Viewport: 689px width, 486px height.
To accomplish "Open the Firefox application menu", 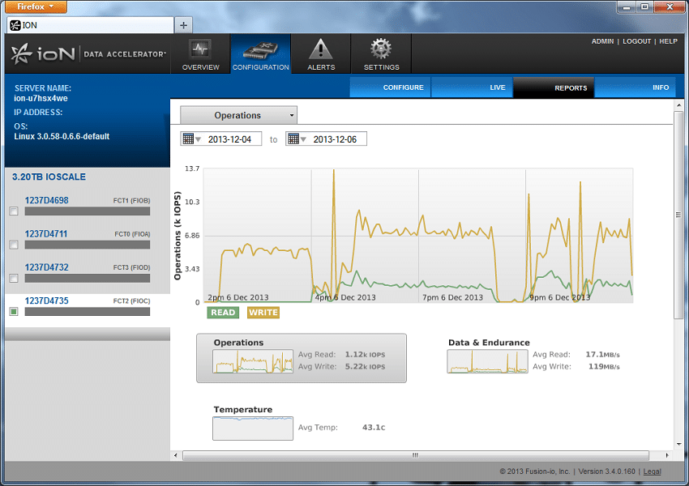I will [36, 6].
